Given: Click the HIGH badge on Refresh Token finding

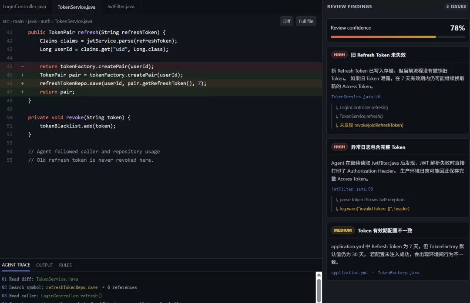Looking at the screenshot, I should point(339,55).
